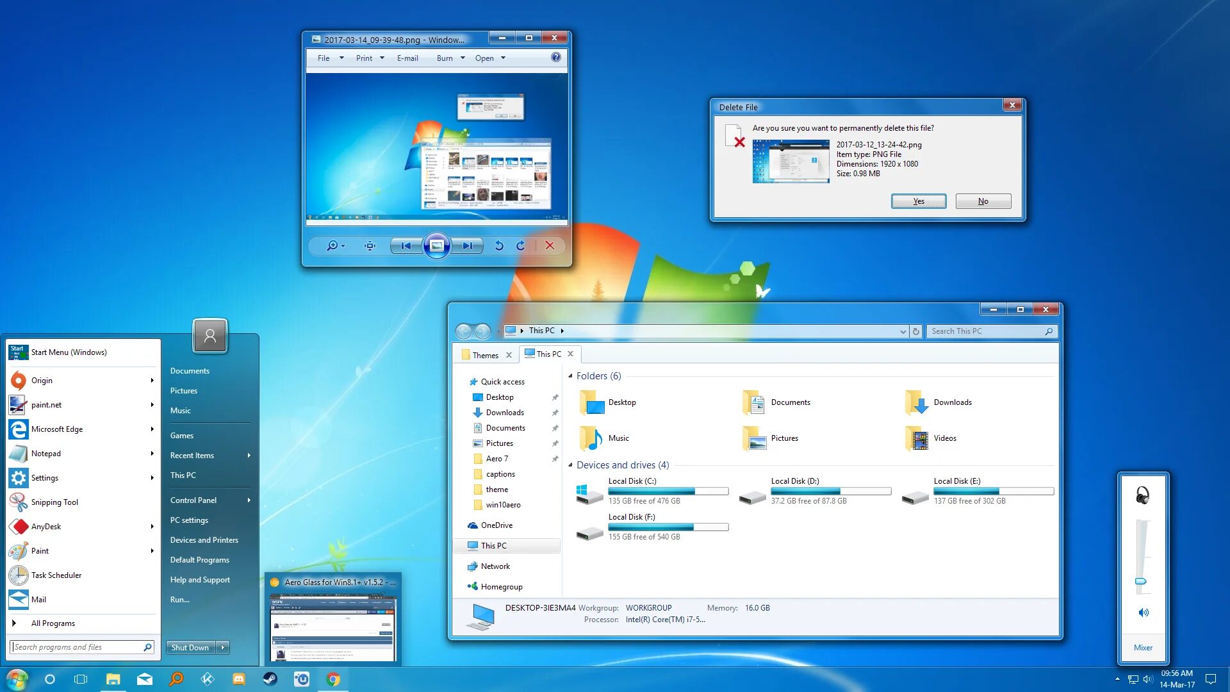This screenshot has height=692, width=1230.
Task: Switch to the Themes tab in Explorer
Action: pos(485,355)
